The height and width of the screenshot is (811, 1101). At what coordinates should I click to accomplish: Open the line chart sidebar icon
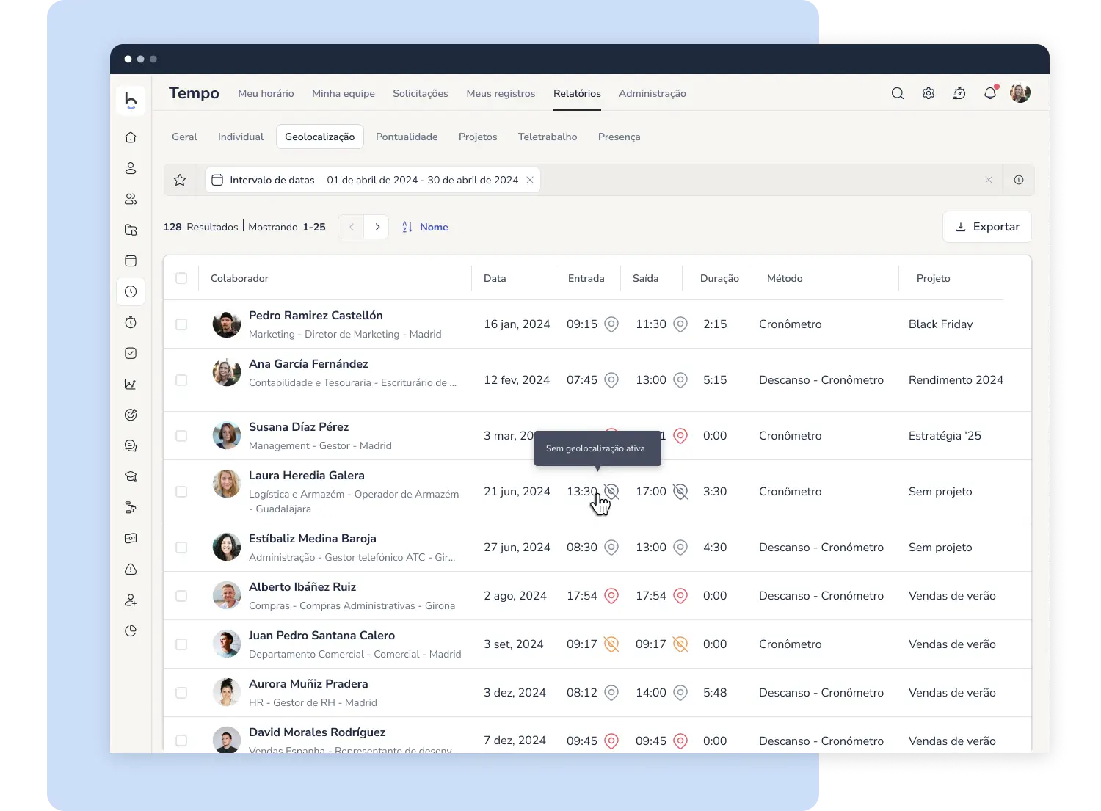[131, 384]
